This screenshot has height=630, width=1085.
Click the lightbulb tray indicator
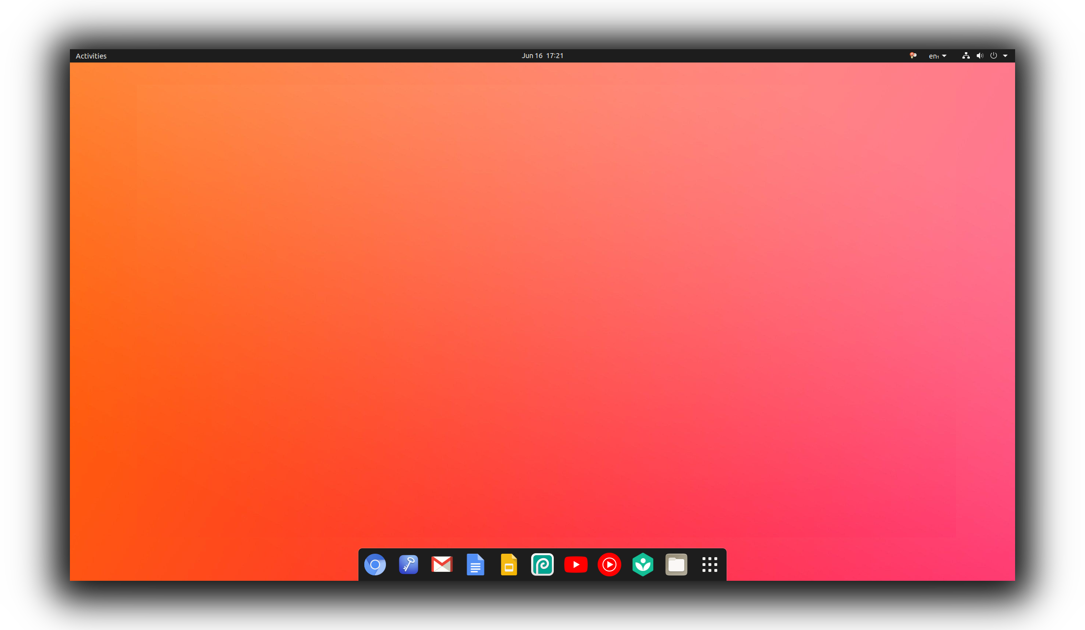[913, 56]
